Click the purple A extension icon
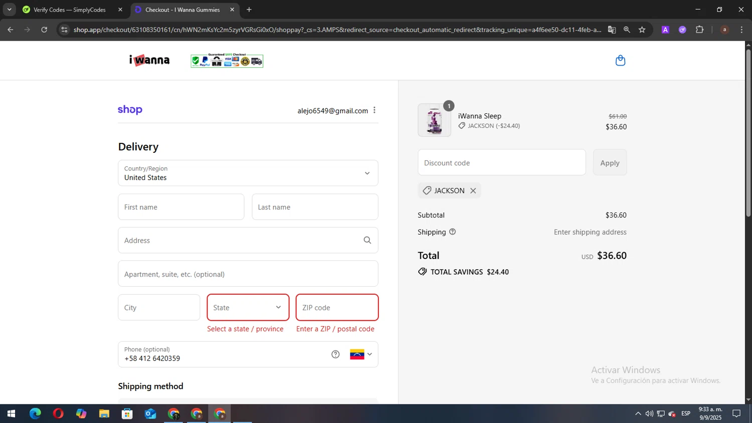This screenshot has height=423, width=752. pyautogui.click(x=665, y=30)
